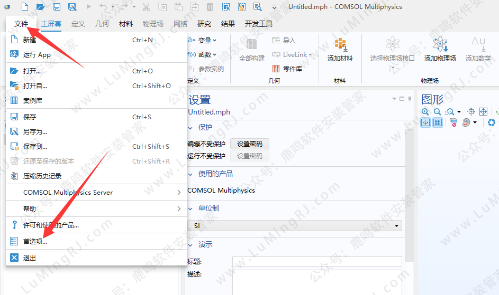Collapse the 保护 section
Image resolution: width=499 pixels, height=295 pixels.
(x=191, y=127)
